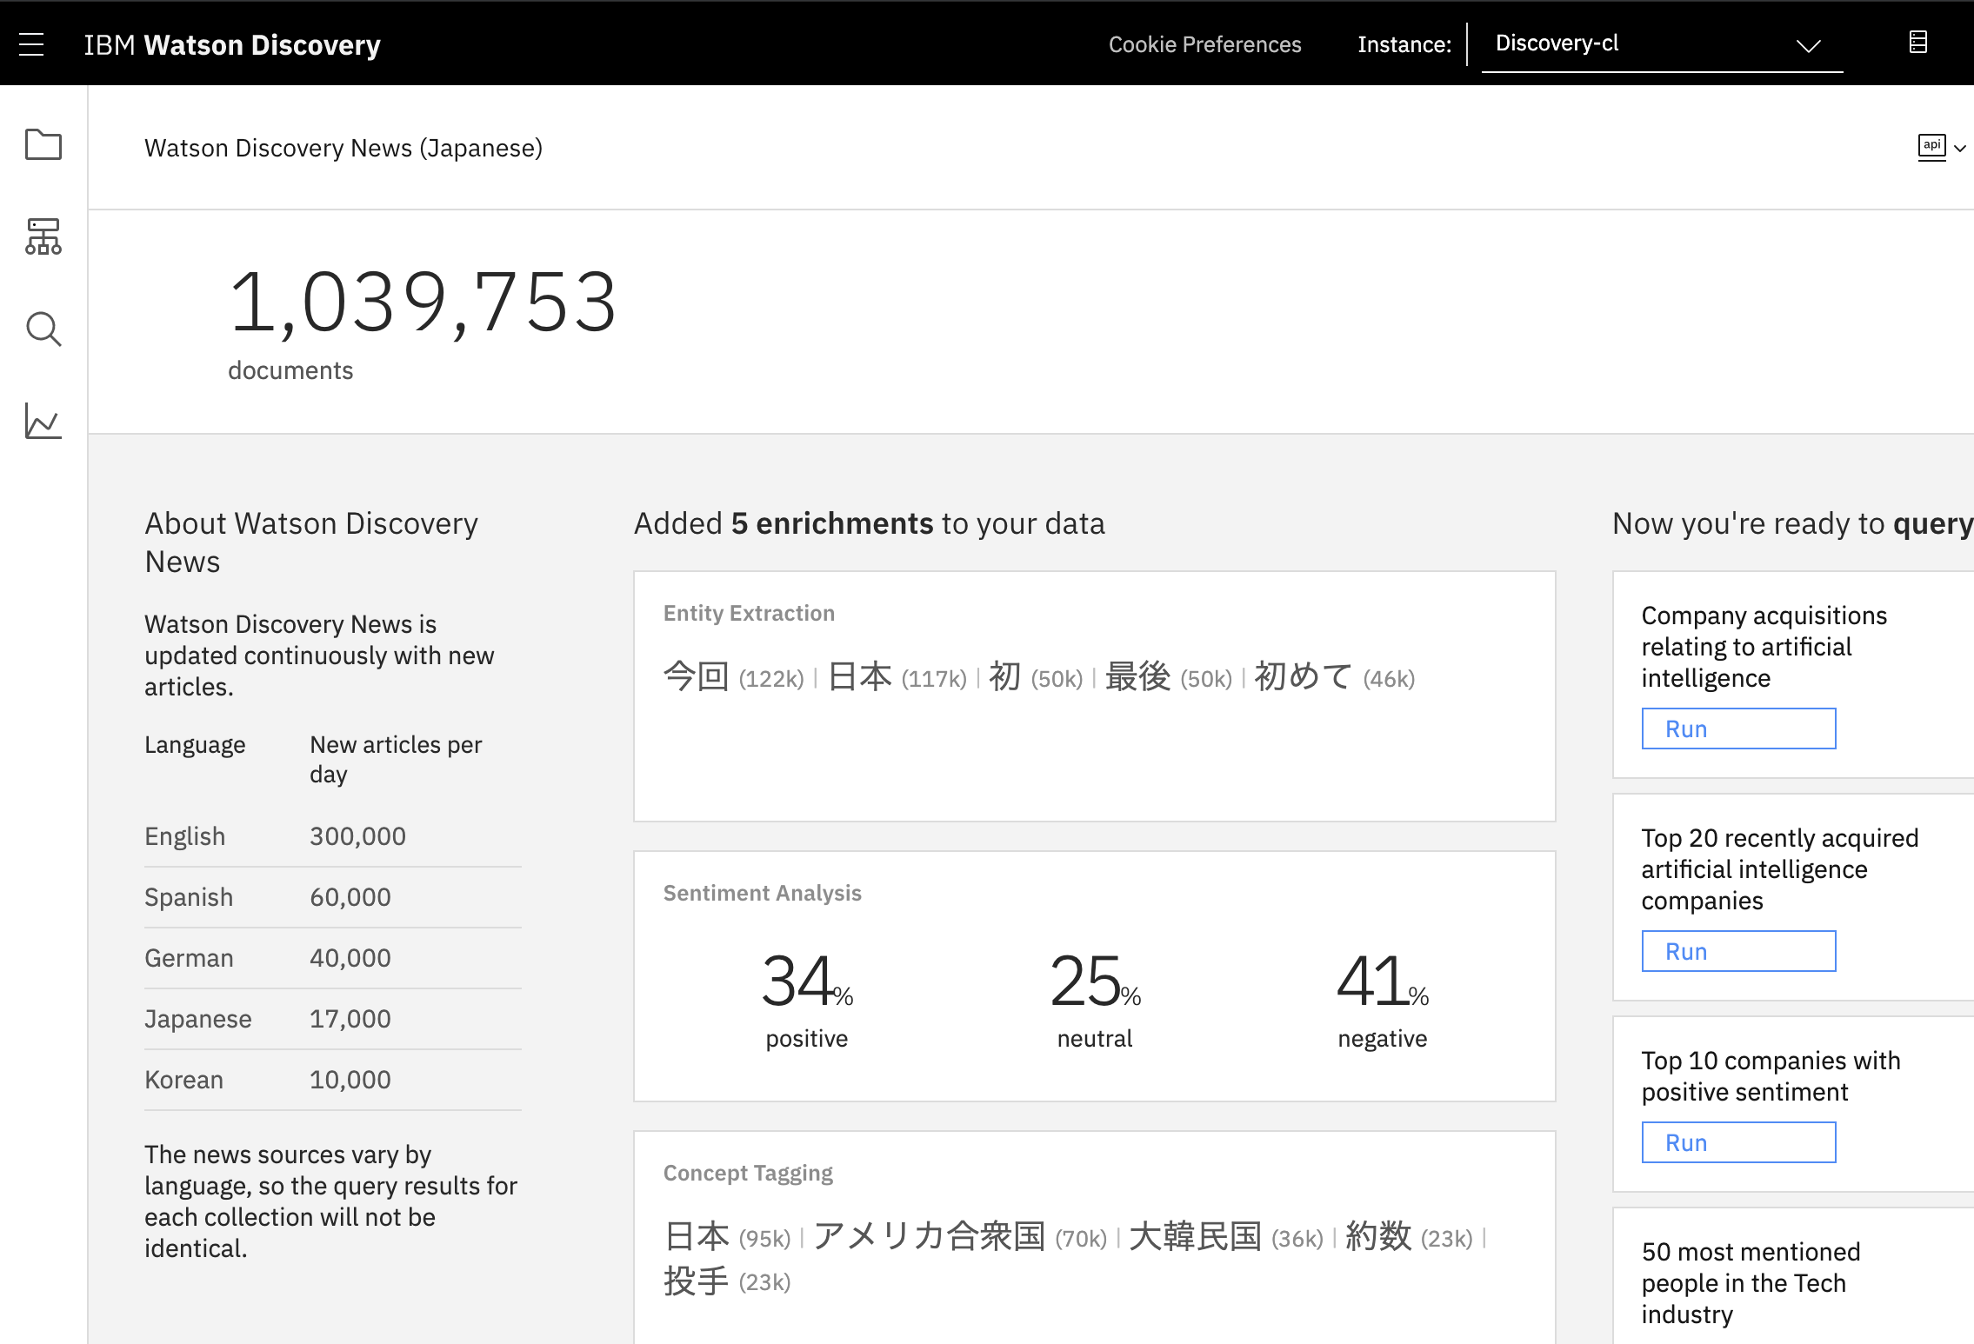Viewport: 1974px width, 1344px height.
Task: Open the schema view icon in sidebar
Action: [x=43, y=236]
